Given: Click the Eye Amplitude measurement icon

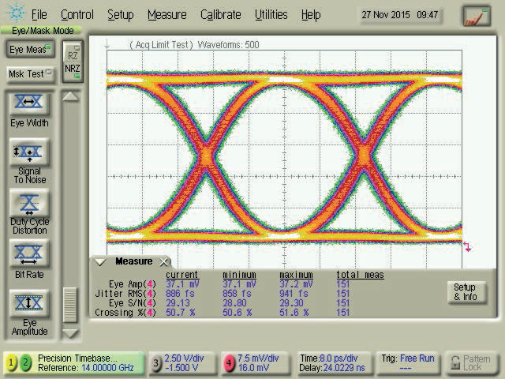Looking at the screenshot, I should pyautogui.click(x=29, y=304).
